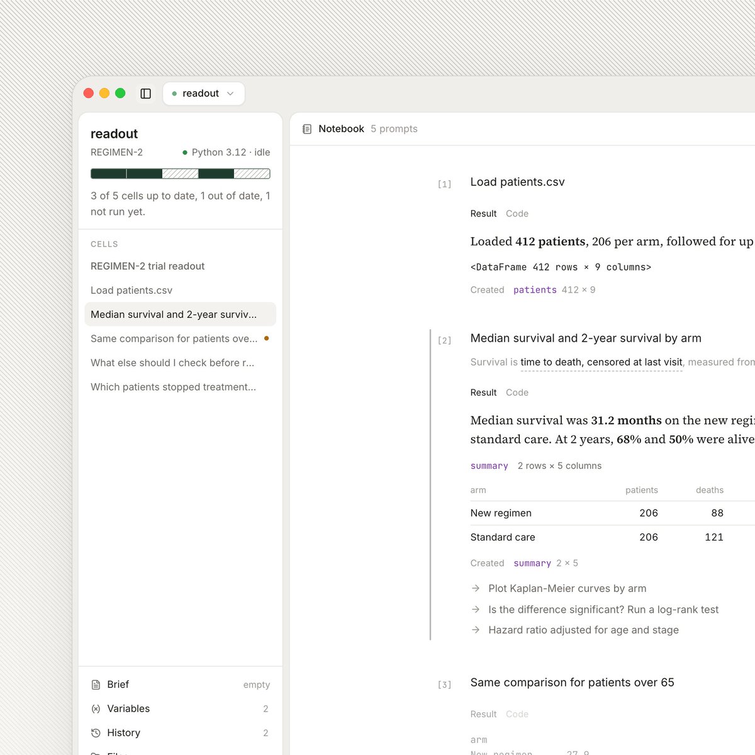Click the summary variable above the table

tap(489, 466)
